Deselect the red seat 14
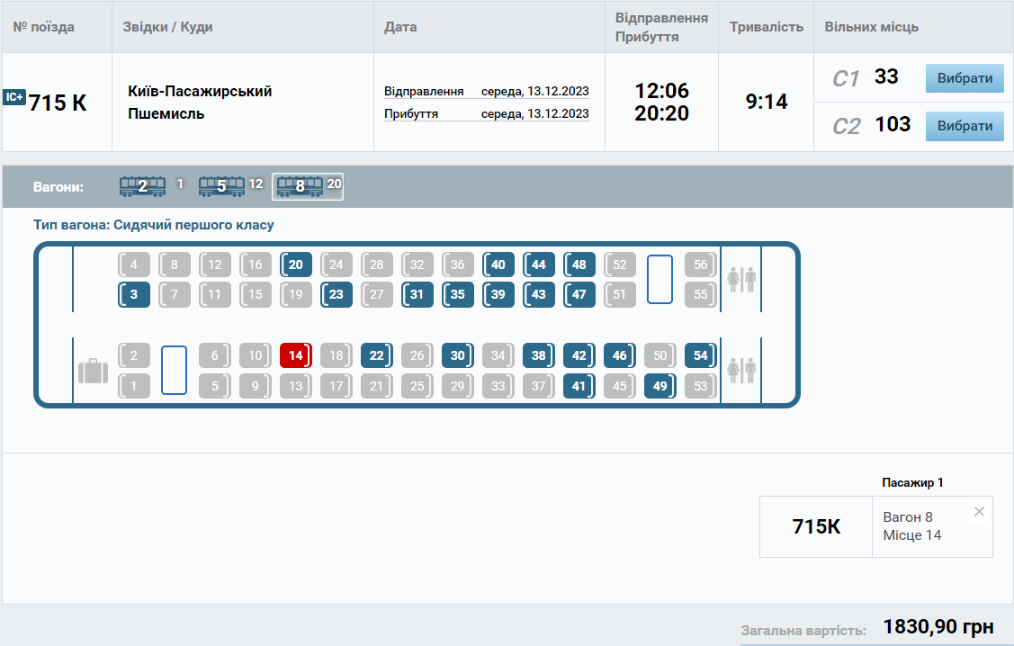 click(x=295, y=355)
